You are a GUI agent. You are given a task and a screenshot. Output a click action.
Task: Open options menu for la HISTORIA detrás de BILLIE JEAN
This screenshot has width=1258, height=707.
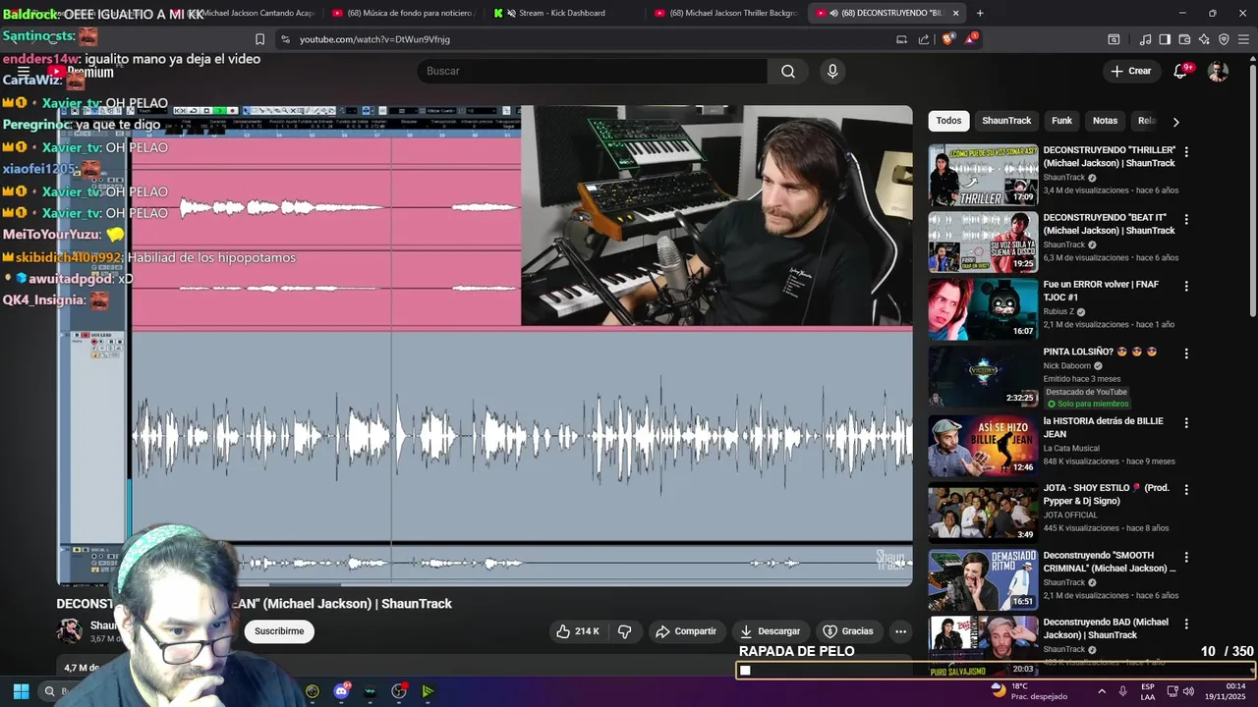(x=1186, y=422)
